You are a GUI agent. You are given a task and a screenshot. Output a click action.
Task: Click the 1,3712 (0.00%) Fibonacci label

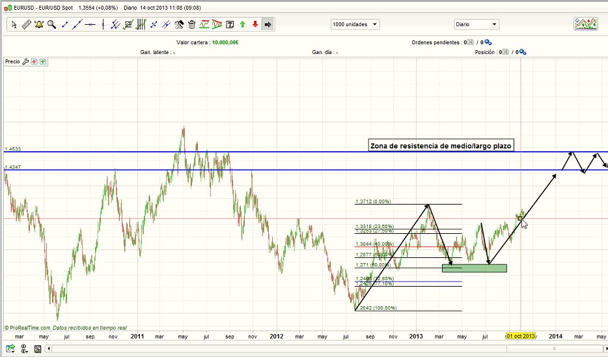(373, 201)
